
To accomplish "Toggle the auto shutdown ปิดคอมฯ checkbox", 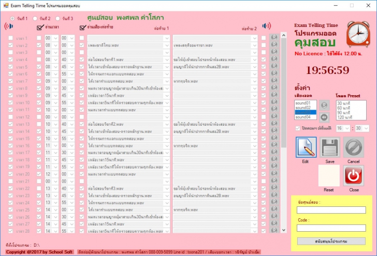I will (x=298, y=128).
